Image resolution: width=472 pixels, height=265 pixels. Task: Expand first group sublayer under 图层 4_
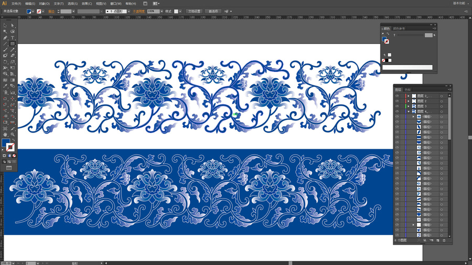coord(413,117)
